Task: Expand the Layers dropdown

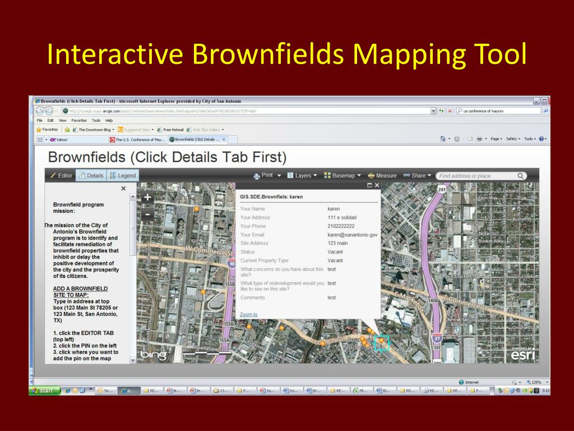Action: point(302,176)
